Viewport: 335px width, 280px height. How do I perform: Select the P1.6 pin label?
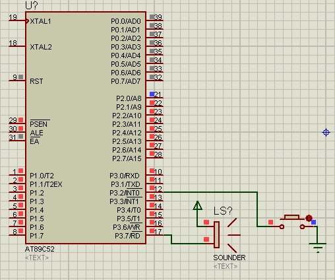click(37, 227)
